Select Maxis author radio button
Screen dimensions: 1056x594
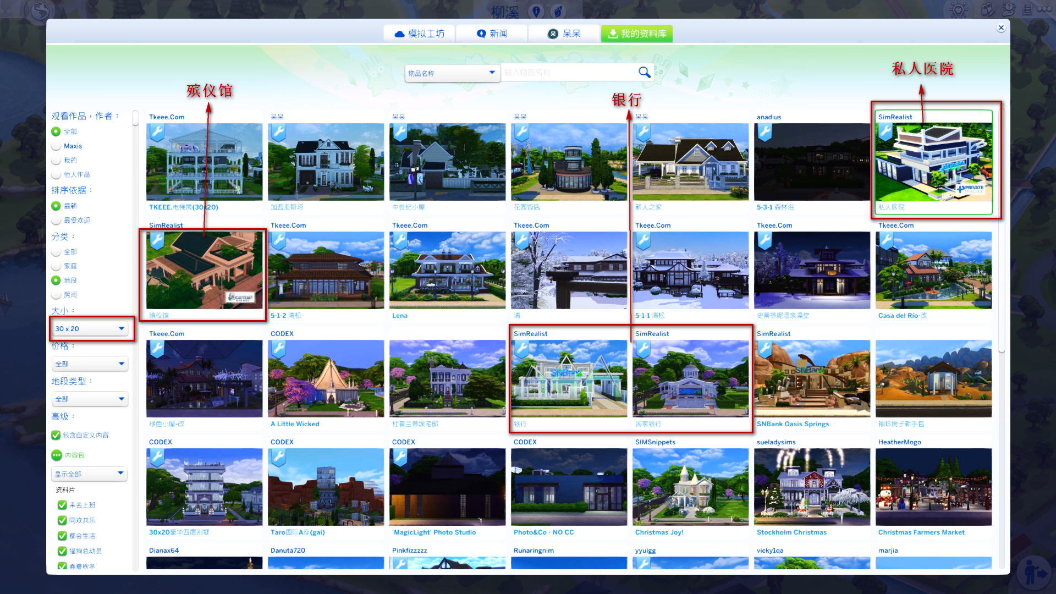(x=56, y=146)
